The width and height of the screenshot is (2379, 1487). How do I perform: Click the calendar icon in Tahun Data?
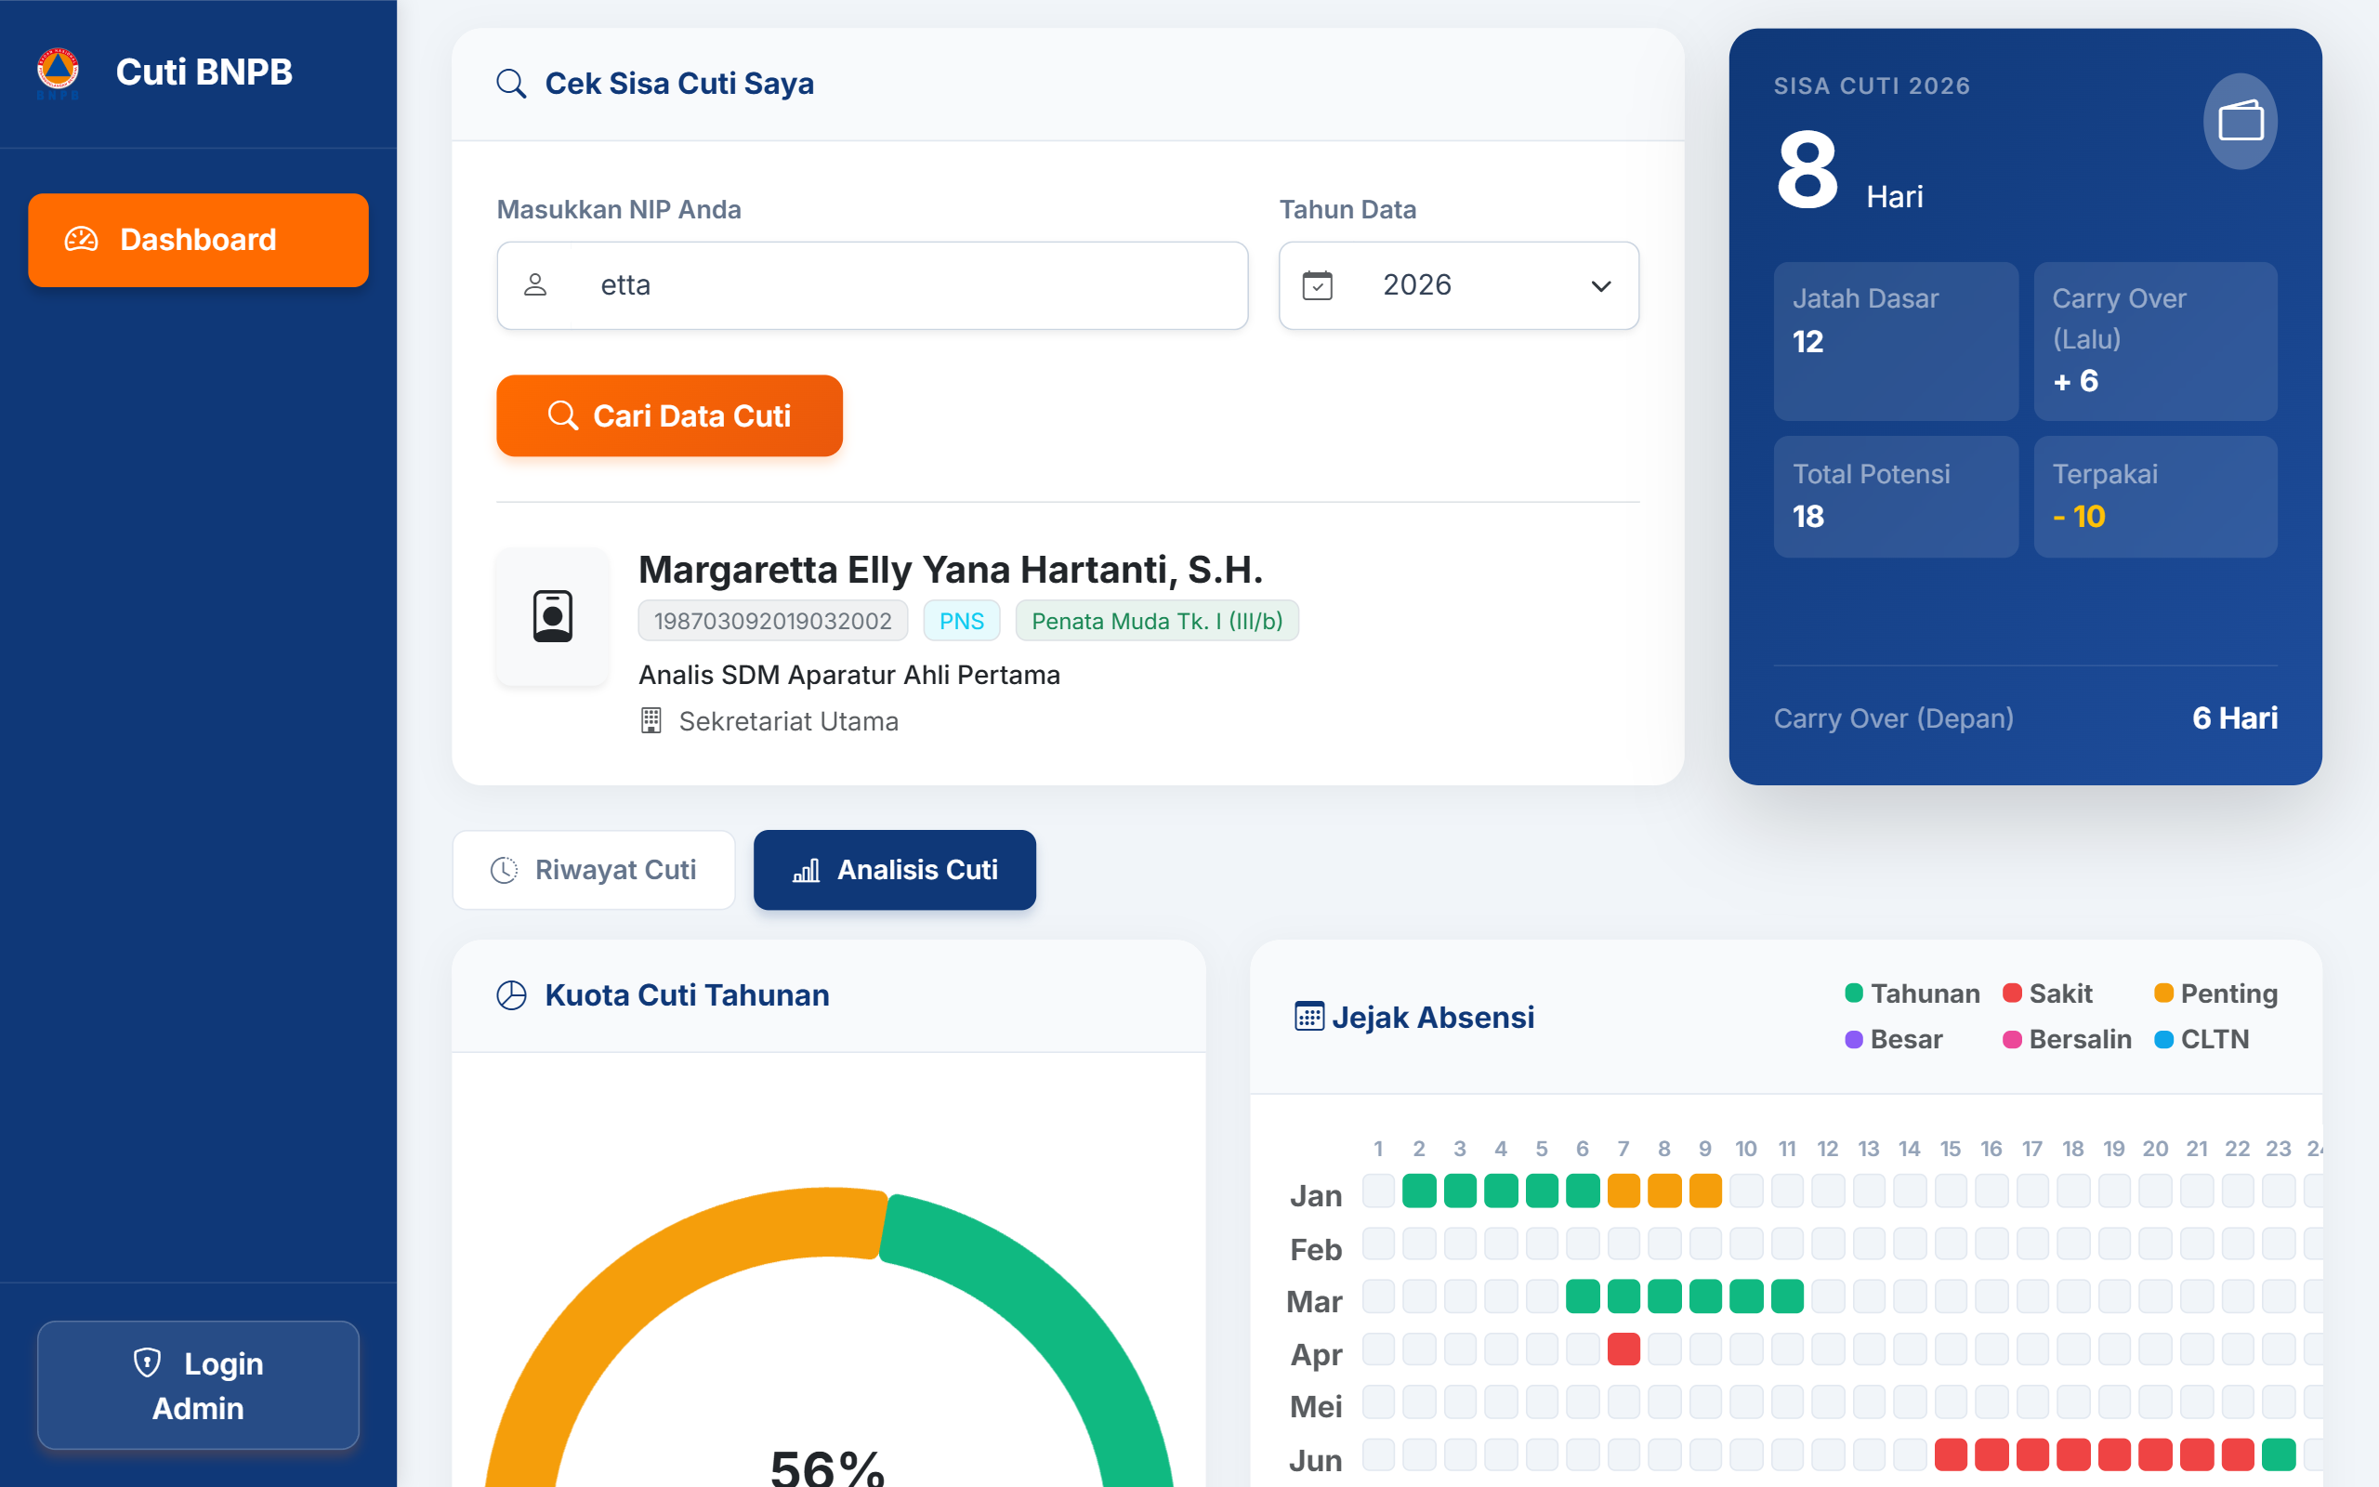point(1318,285)
